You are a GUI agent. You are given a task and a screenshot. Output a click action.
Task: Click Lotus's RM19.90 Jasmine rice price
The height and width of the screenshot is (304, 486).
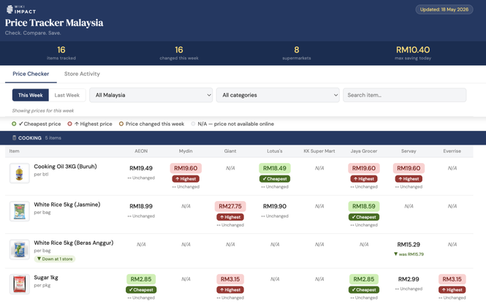point(275,206)
